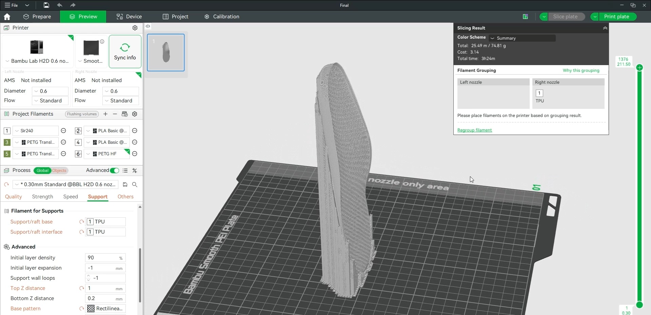Add a new project filament
The image size is (651, 315).
[105, 114]
